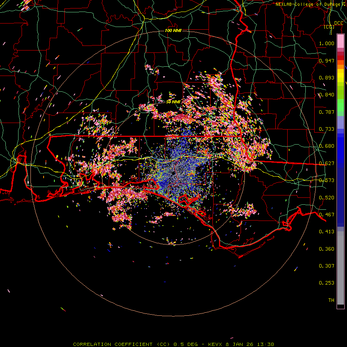Click the 0.680 scale label
The height and width of the screenshot is (347, 347).
327,146
